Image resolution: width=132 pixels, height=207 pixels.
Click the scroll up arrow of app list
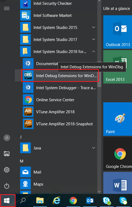99,1
